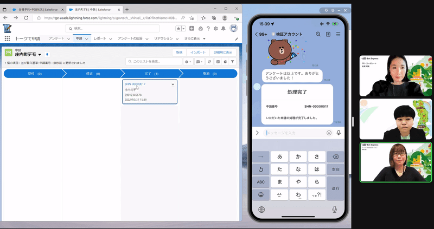The height and width of the screenshot is (229, 434).
Task: Expand the 庄内町デモ list view selector
Action: click(40, 55)
